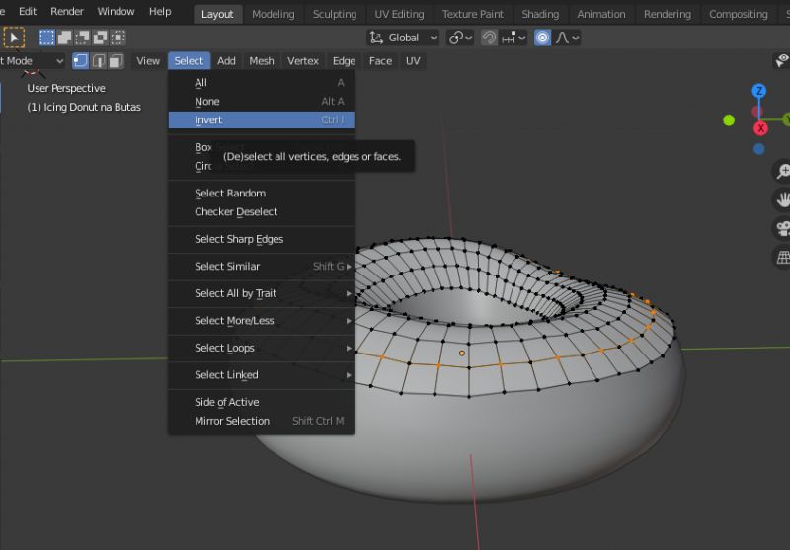The image size is (790, 550).
Task: Choose All in Select menu
Action: (262, 83)
